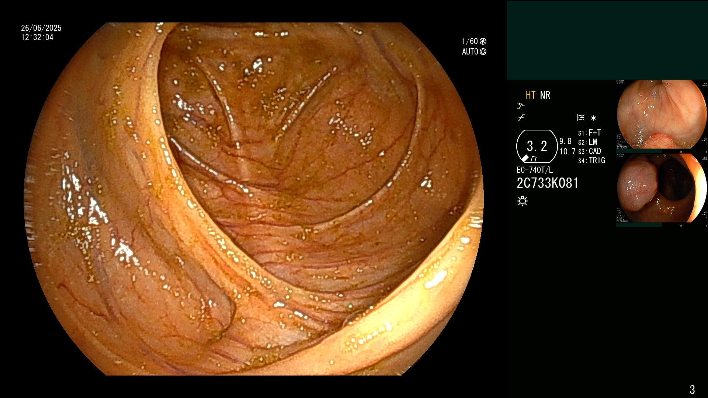Click the crossed-curve indicator icon below it
The image size is (708, 398).
coord(521,118)
